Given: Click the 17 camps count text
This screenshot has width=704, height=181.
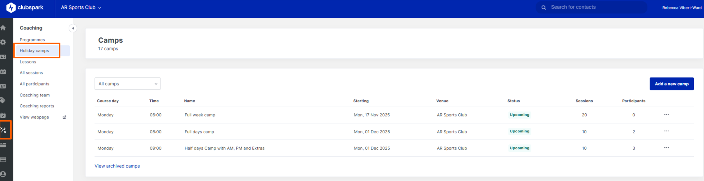Looking at the screenshot, I should click(108, 49).
